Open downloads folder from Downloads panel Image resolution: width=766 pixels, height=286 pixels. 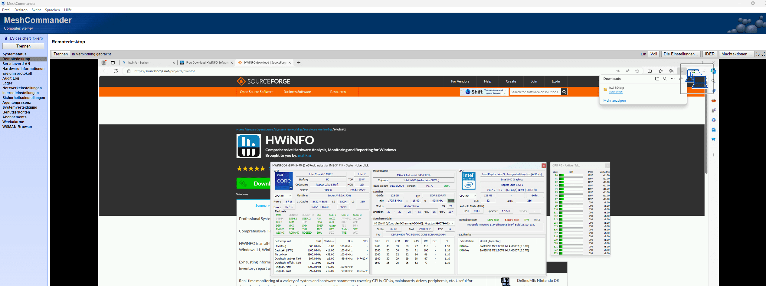pyautogui.click(x=657, y=79)
